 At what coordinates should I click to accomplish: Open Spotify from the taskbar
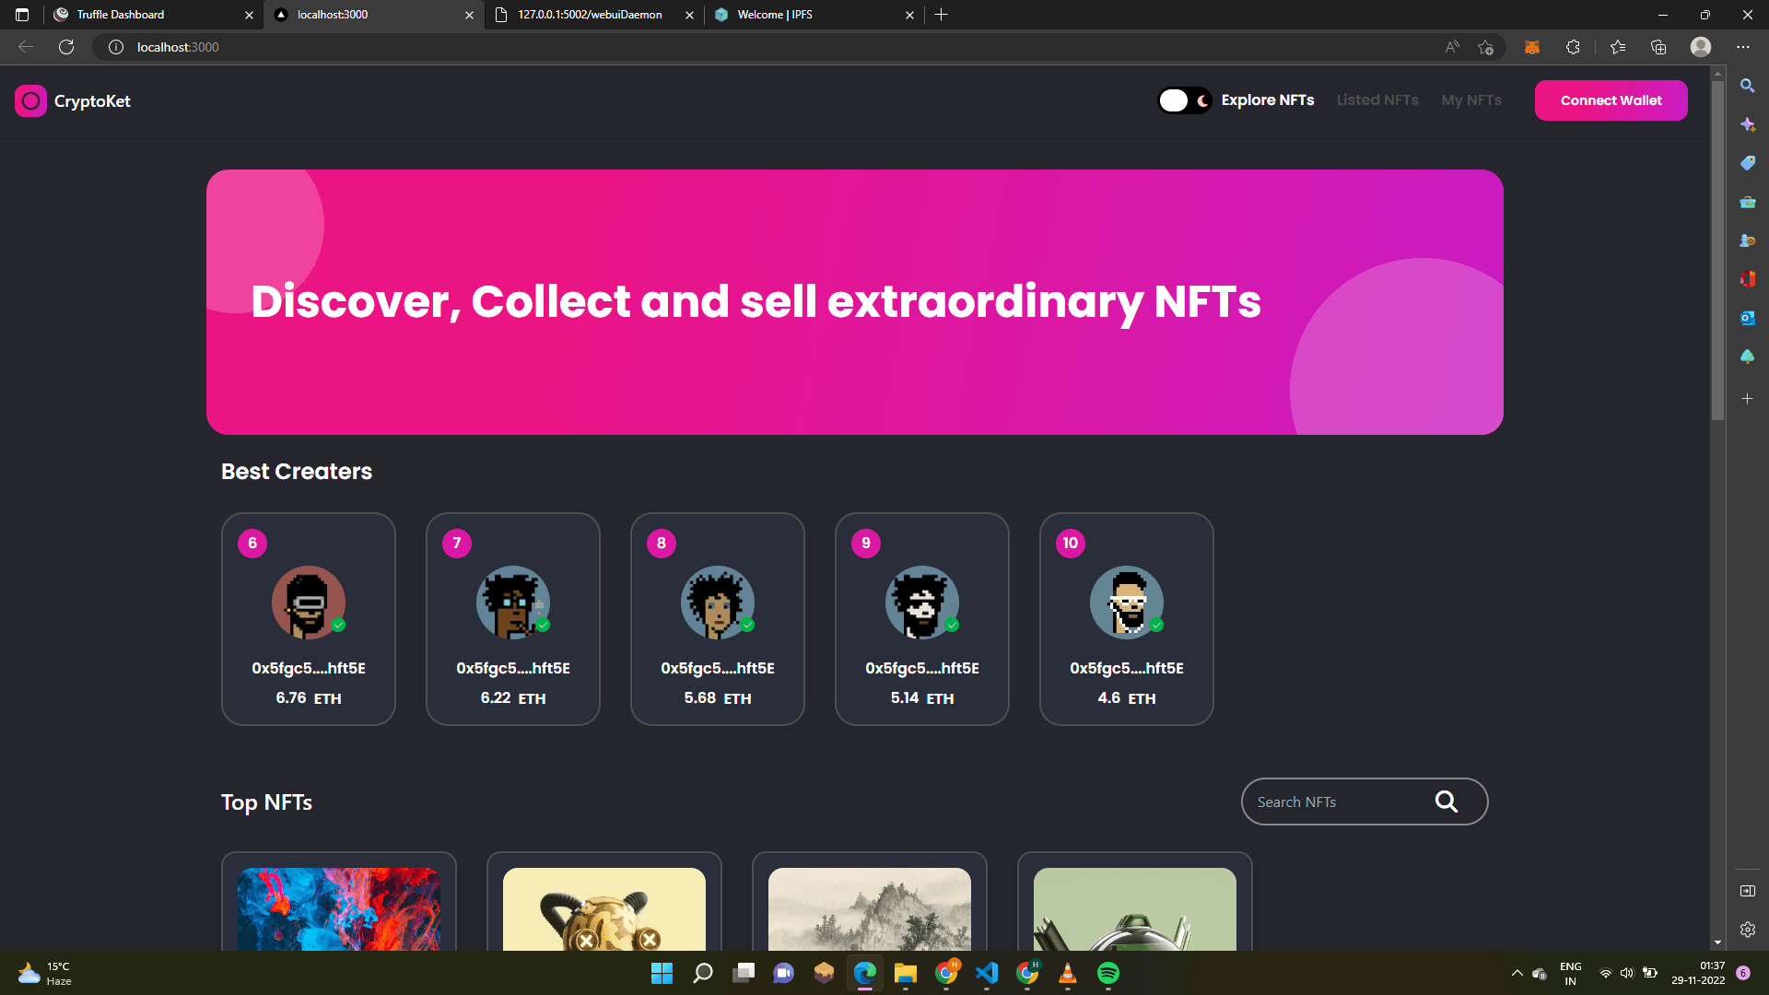[1107, 973]
